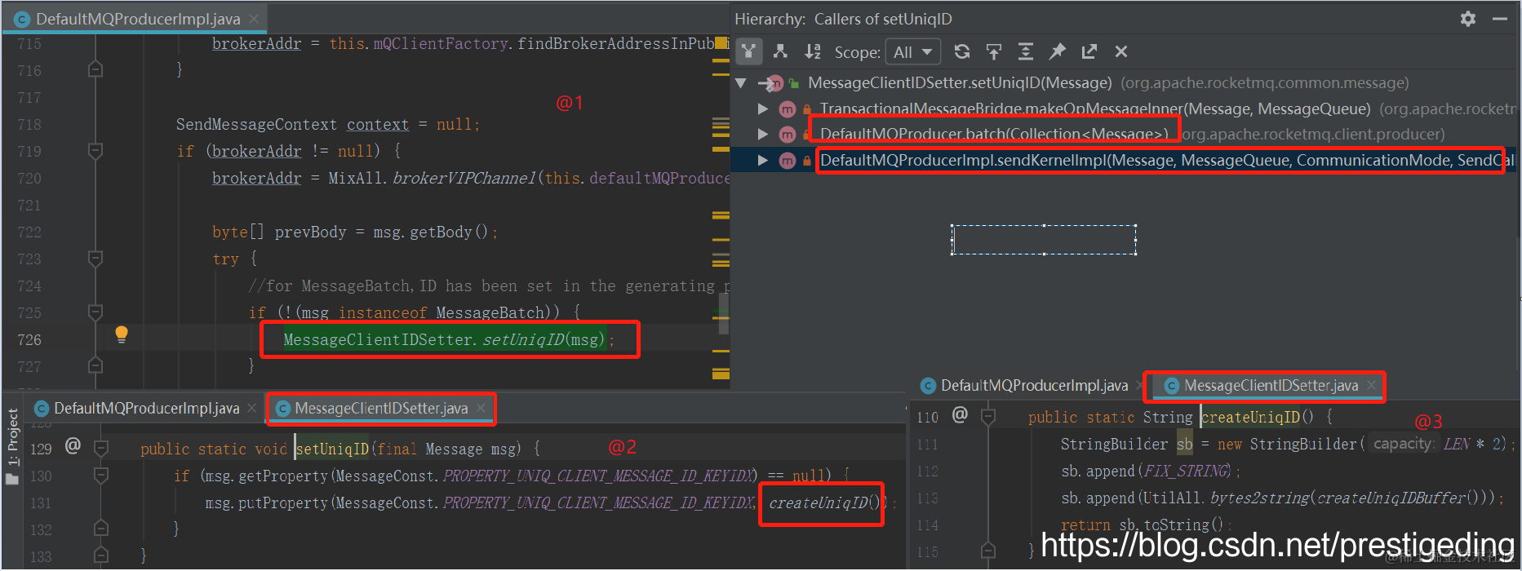Switch to Callee Hierarchy view

pos(780,51)
